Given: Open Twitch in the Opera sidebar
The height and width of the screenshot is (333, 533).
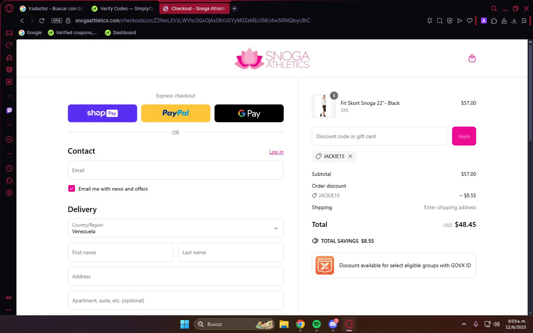Looking at the screenshot, I should tap(9, 110).
